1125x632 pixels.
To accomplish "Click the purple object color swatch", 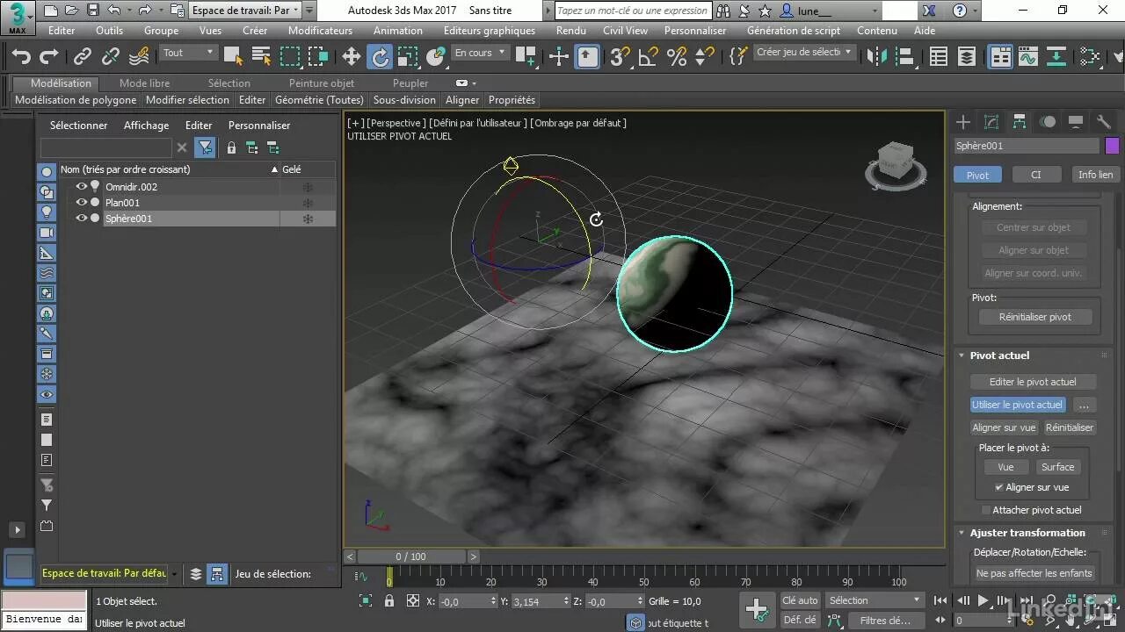I will [x=1112, y=146].
